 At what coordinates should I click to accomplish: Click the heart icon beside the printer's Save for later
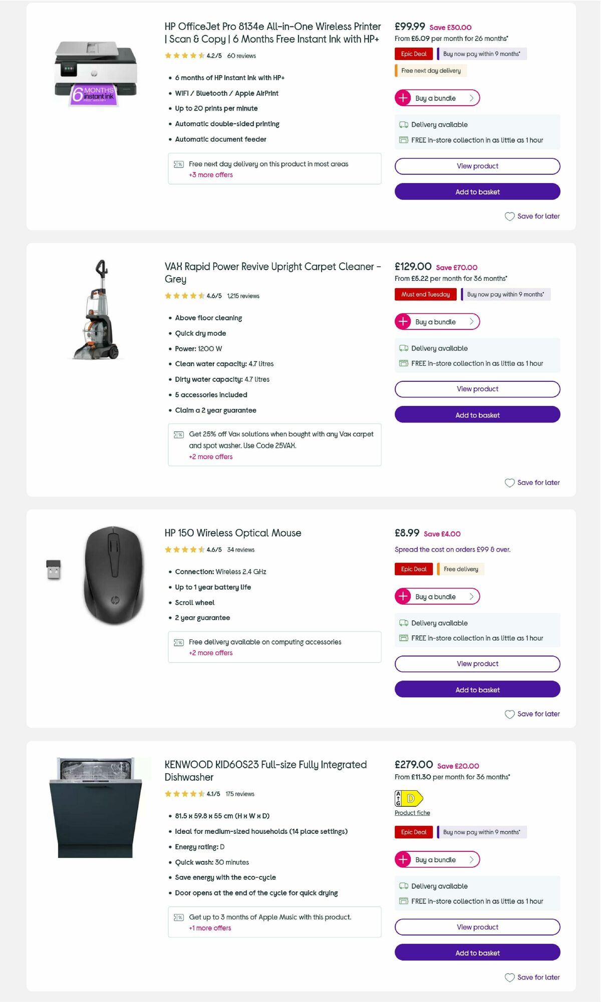509,216
